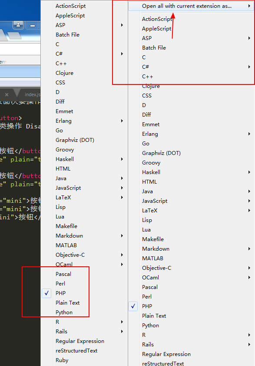Choose Makefile in the right syntax submenu
255x366 pixels.
[153, 239]
